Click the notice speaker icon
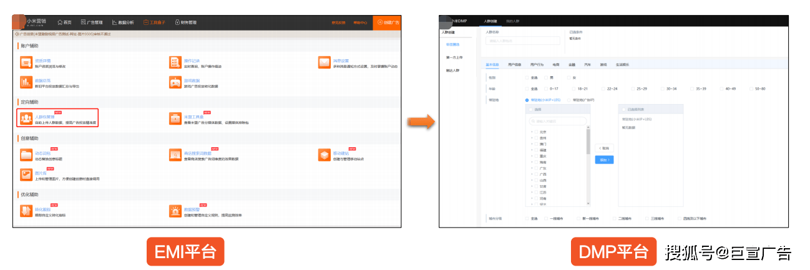 pos(17,34)
